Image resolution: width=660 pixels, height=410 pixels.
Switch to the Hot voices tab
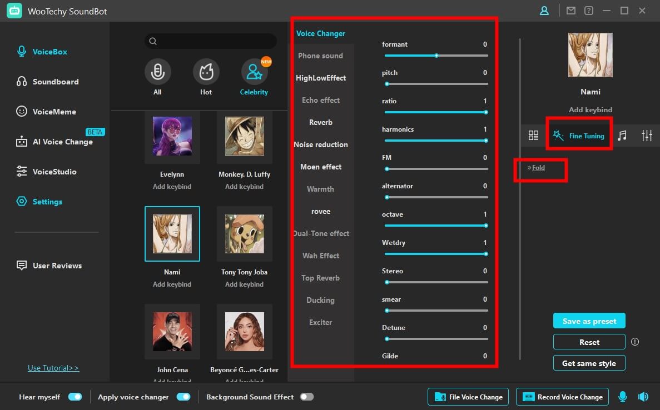tap(206, 76)
